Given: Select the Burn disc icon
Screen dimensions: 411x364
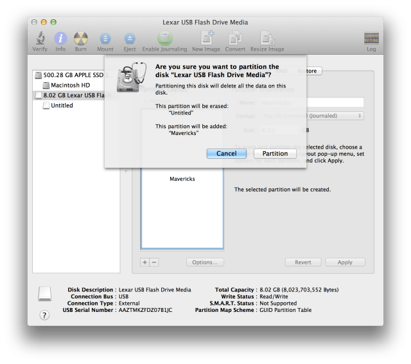Looking at the screenshot, I should 81,39.
